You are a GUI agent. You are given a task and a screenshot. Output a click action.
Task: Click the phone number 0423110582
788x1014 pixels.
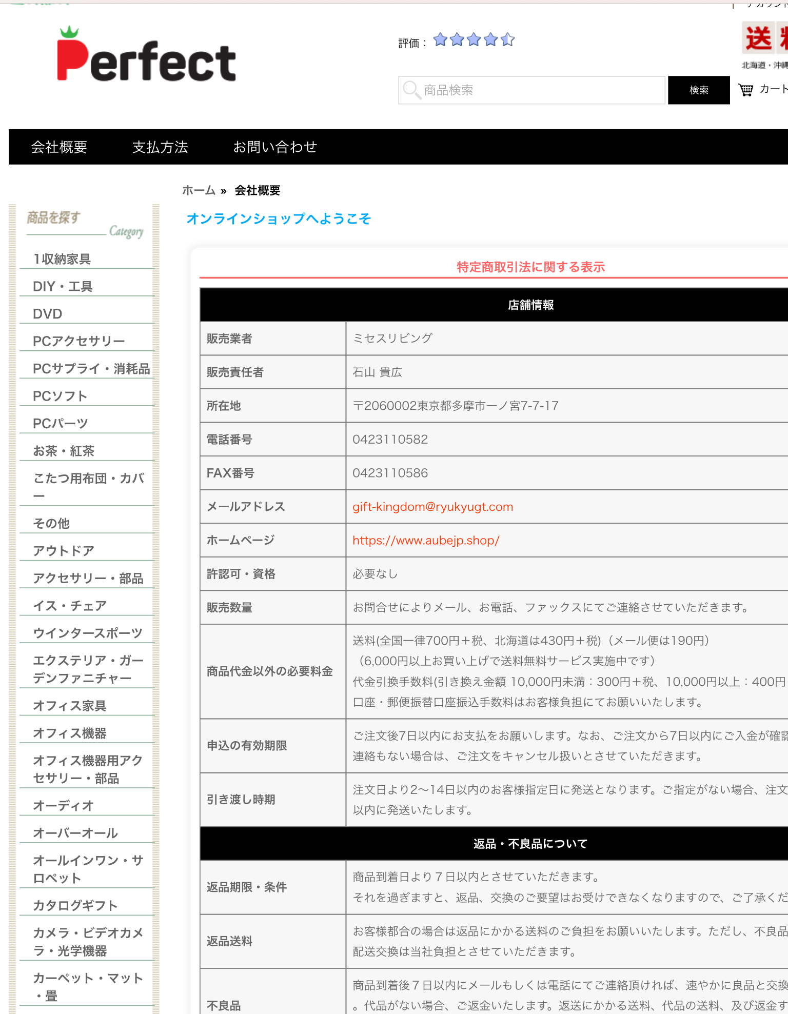click(x=390, y=440)
